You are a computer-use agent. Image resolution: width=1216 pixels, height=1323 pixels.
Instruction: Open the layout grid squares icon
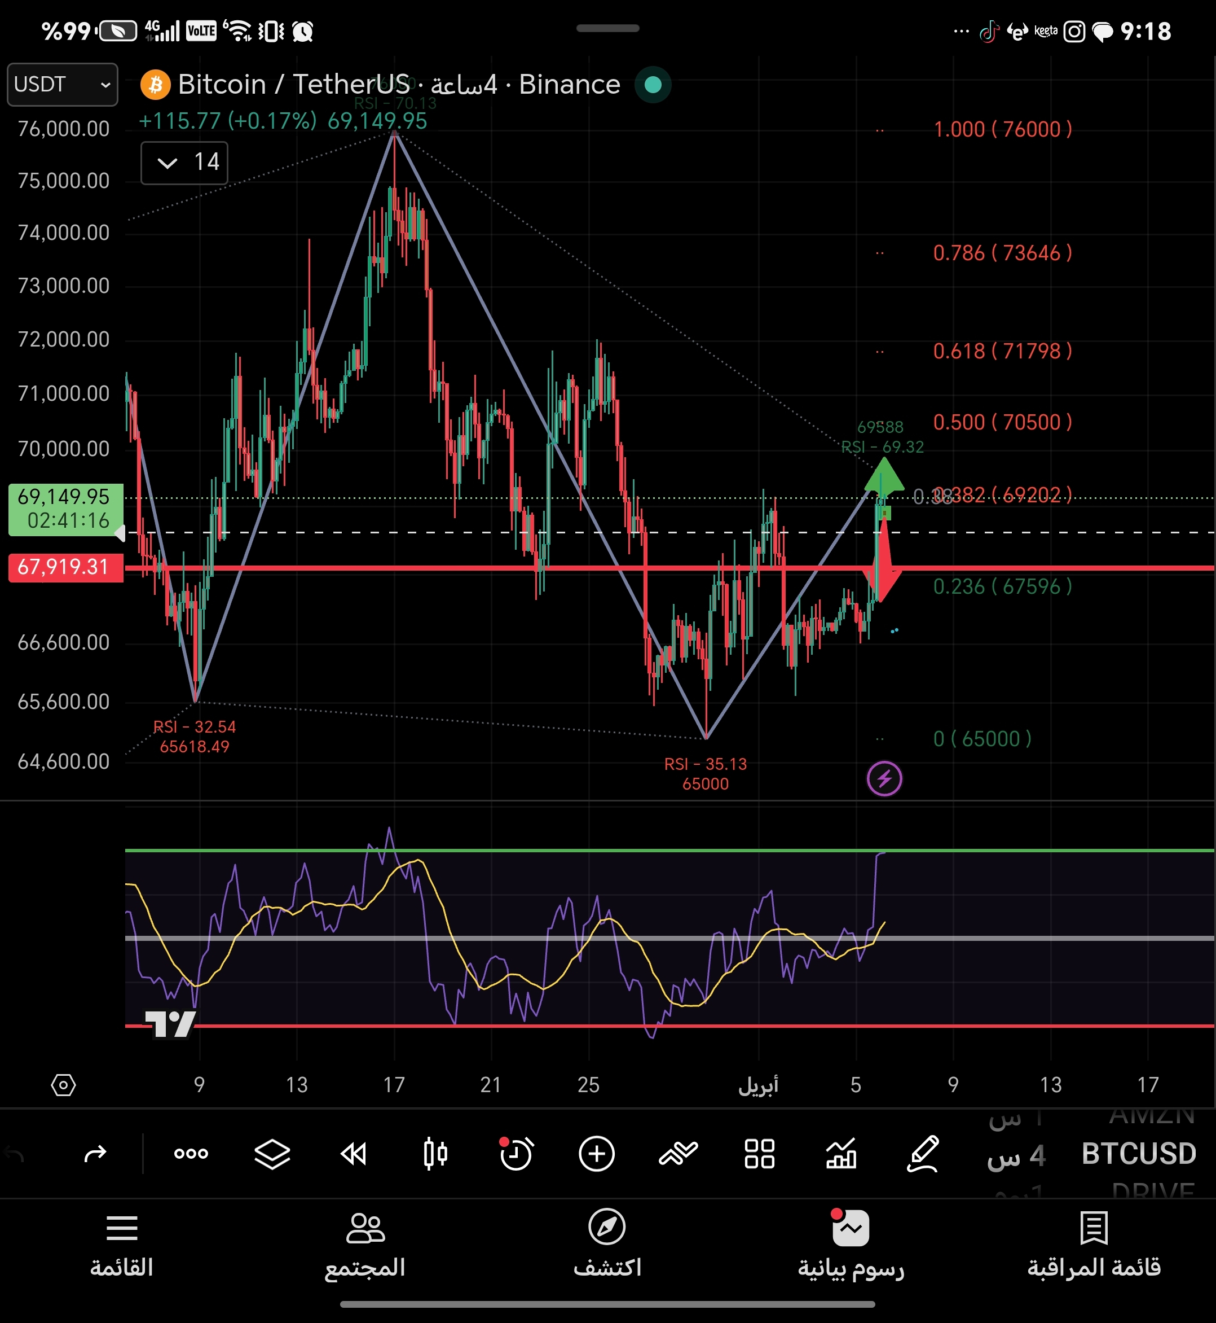point(759,1154)
